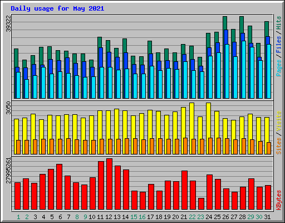Viewport: 285px width, 223px height.
Task: Click day 21 on the x-axis
Action: tap(184, 217)
